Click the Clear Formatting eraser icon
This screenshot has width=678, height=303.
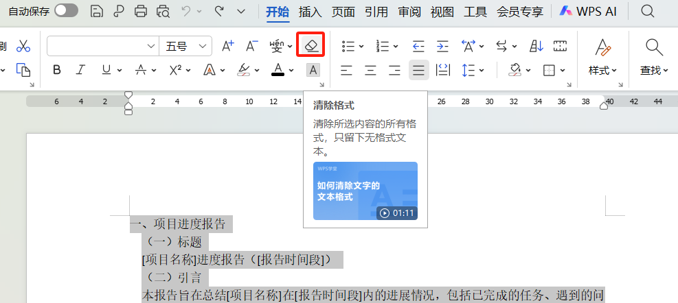point(311,45)
